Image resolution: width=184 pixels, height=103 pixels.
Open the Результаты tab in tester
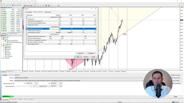pos(13,99)
